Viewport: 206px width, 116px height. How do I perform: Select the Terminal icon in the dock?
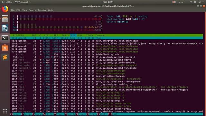(x=5, y=38)
